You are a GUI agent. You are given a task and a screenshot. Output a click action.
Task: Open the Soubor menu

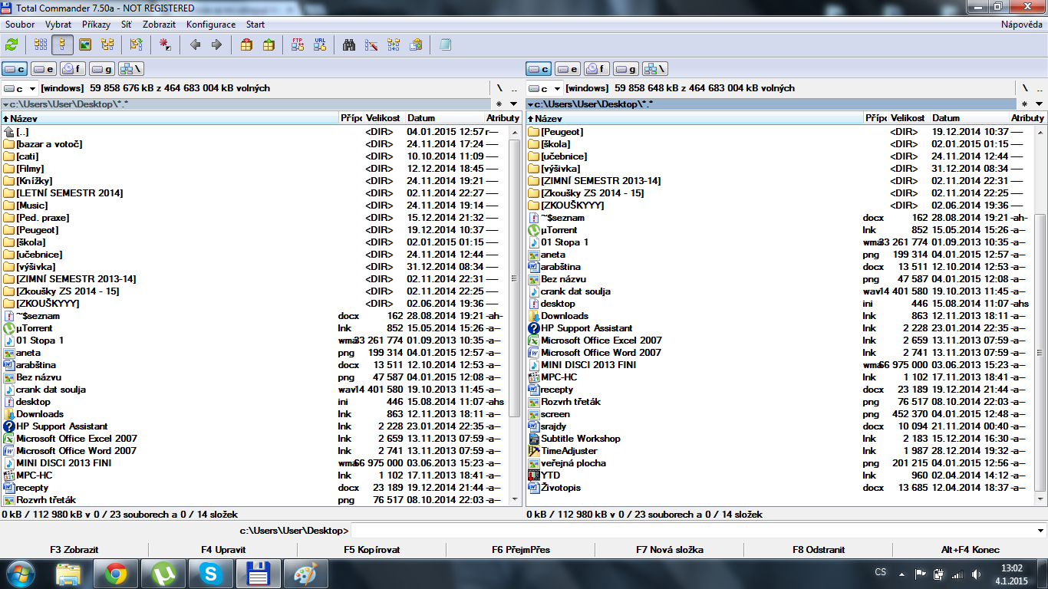pyautogui.click(x=20, y=25)
